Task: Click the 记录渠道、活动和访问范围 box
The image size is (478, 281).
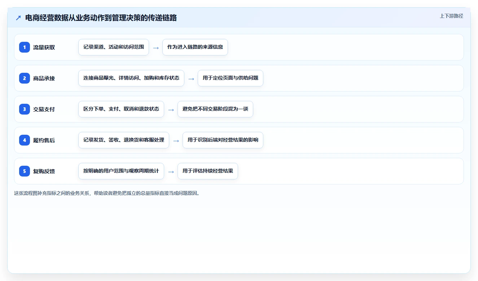Action: [x=114, y=47]
